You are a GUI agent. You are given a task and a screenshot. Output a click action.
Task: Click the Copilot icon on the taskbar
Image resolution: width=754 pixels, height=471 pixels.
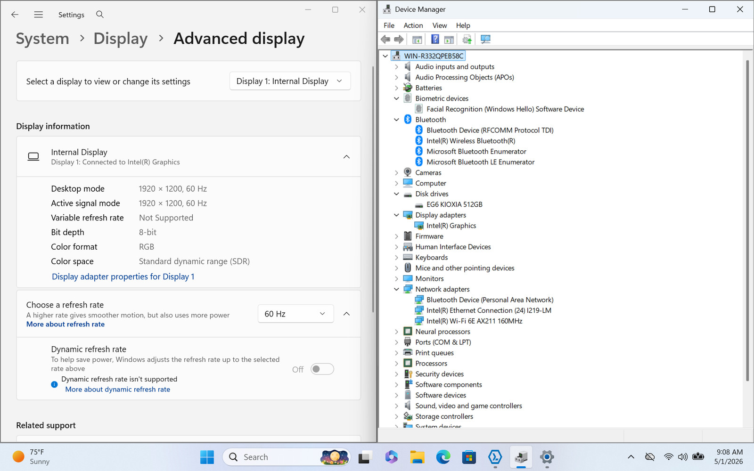[x=391, y=457]
